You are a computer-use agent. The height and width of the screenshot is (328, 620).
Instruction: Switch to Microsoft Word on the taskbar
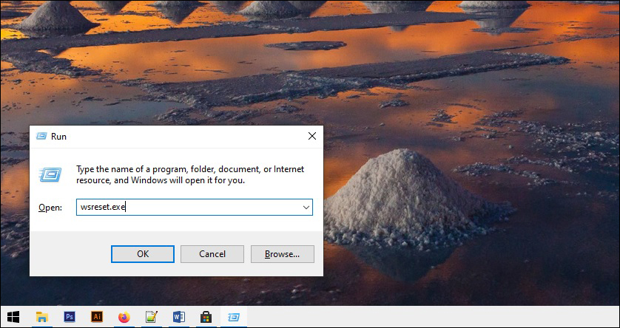(x=178, y=317)
